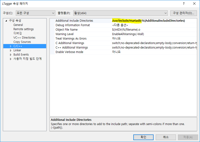The height and width of the screenshot is (142, 200).
Task: Click the 적용(A) apply button
Action: click(x=188, y=137)
